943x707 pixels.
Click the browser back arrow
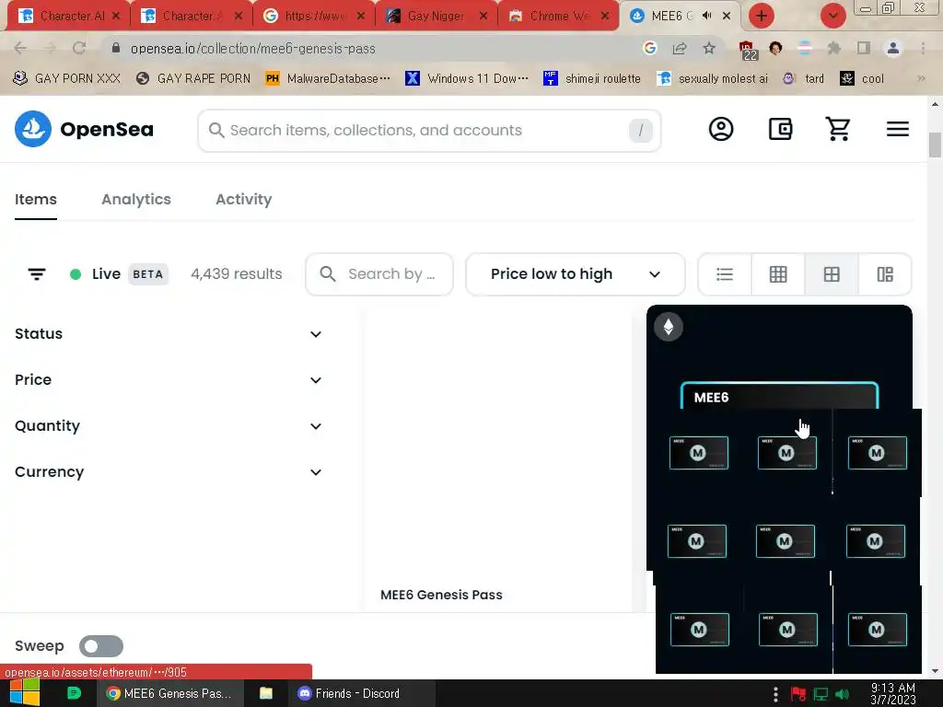point(20,48)
